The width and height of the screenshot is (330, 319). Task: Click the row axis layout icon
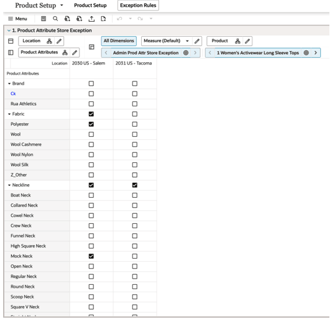11,53
